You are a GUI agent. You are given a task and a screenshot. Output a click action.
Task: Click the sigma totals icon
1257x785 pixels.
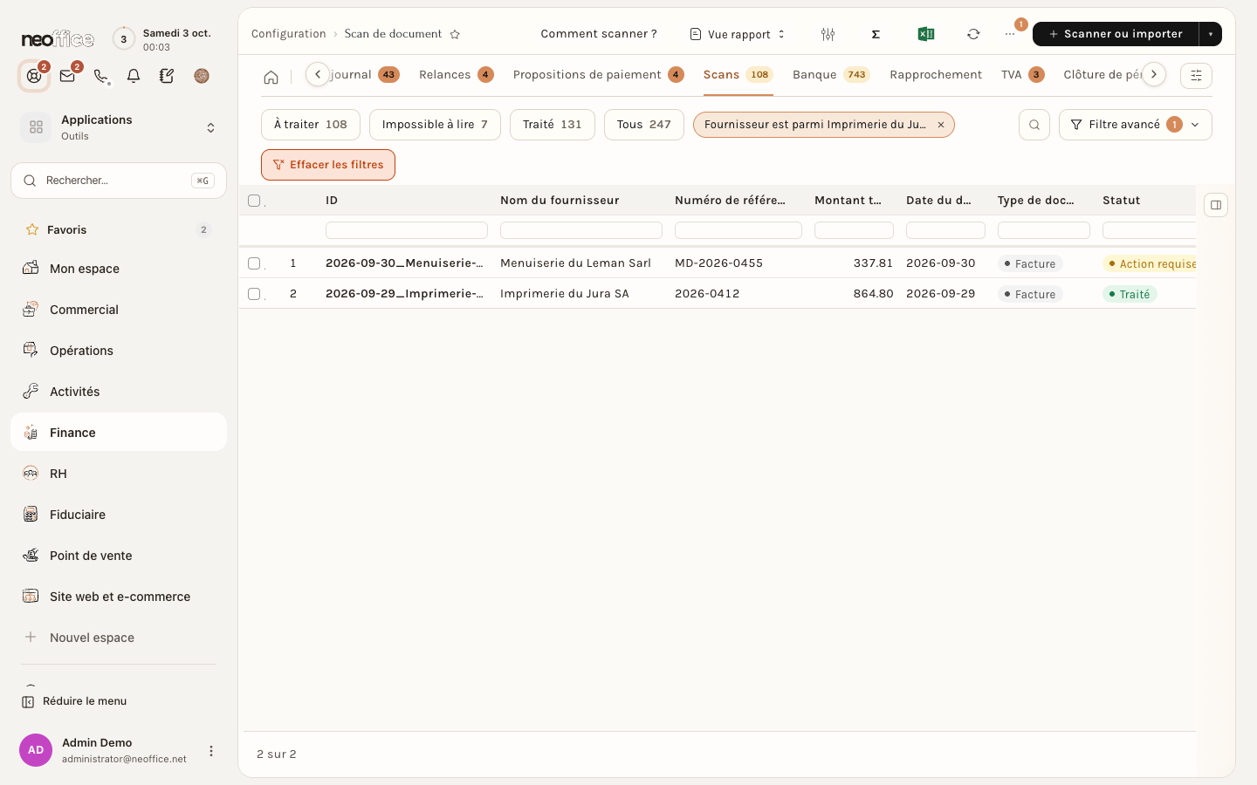tap(876, 34)
